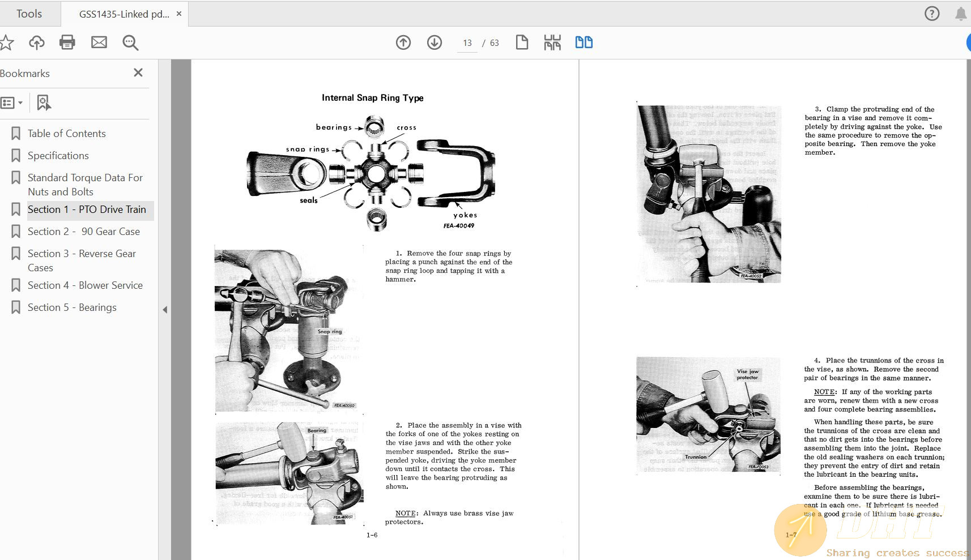
Task: Go to previous page with up arrow
Action: (403, 42)
